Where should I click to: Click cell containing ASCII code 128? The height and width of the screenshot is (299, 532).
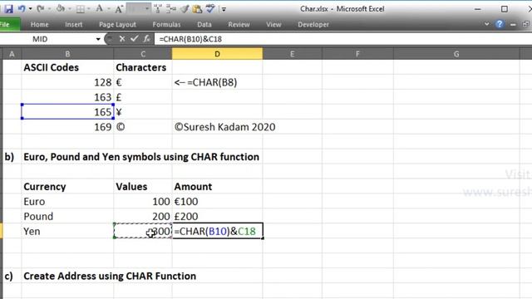[67, 82]
